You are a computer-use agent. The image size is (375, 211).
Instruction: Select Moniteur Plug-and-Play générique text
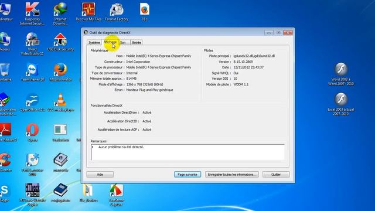(150, 90)
